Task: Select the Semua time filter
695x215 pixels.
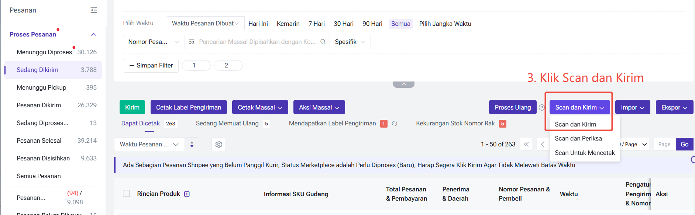Action: pyautogui.click(x=401, y=24)
